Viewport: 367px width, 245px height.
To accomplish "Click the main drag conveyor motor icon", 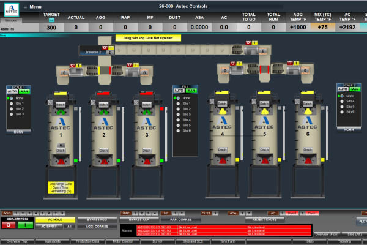I will 252,50.
